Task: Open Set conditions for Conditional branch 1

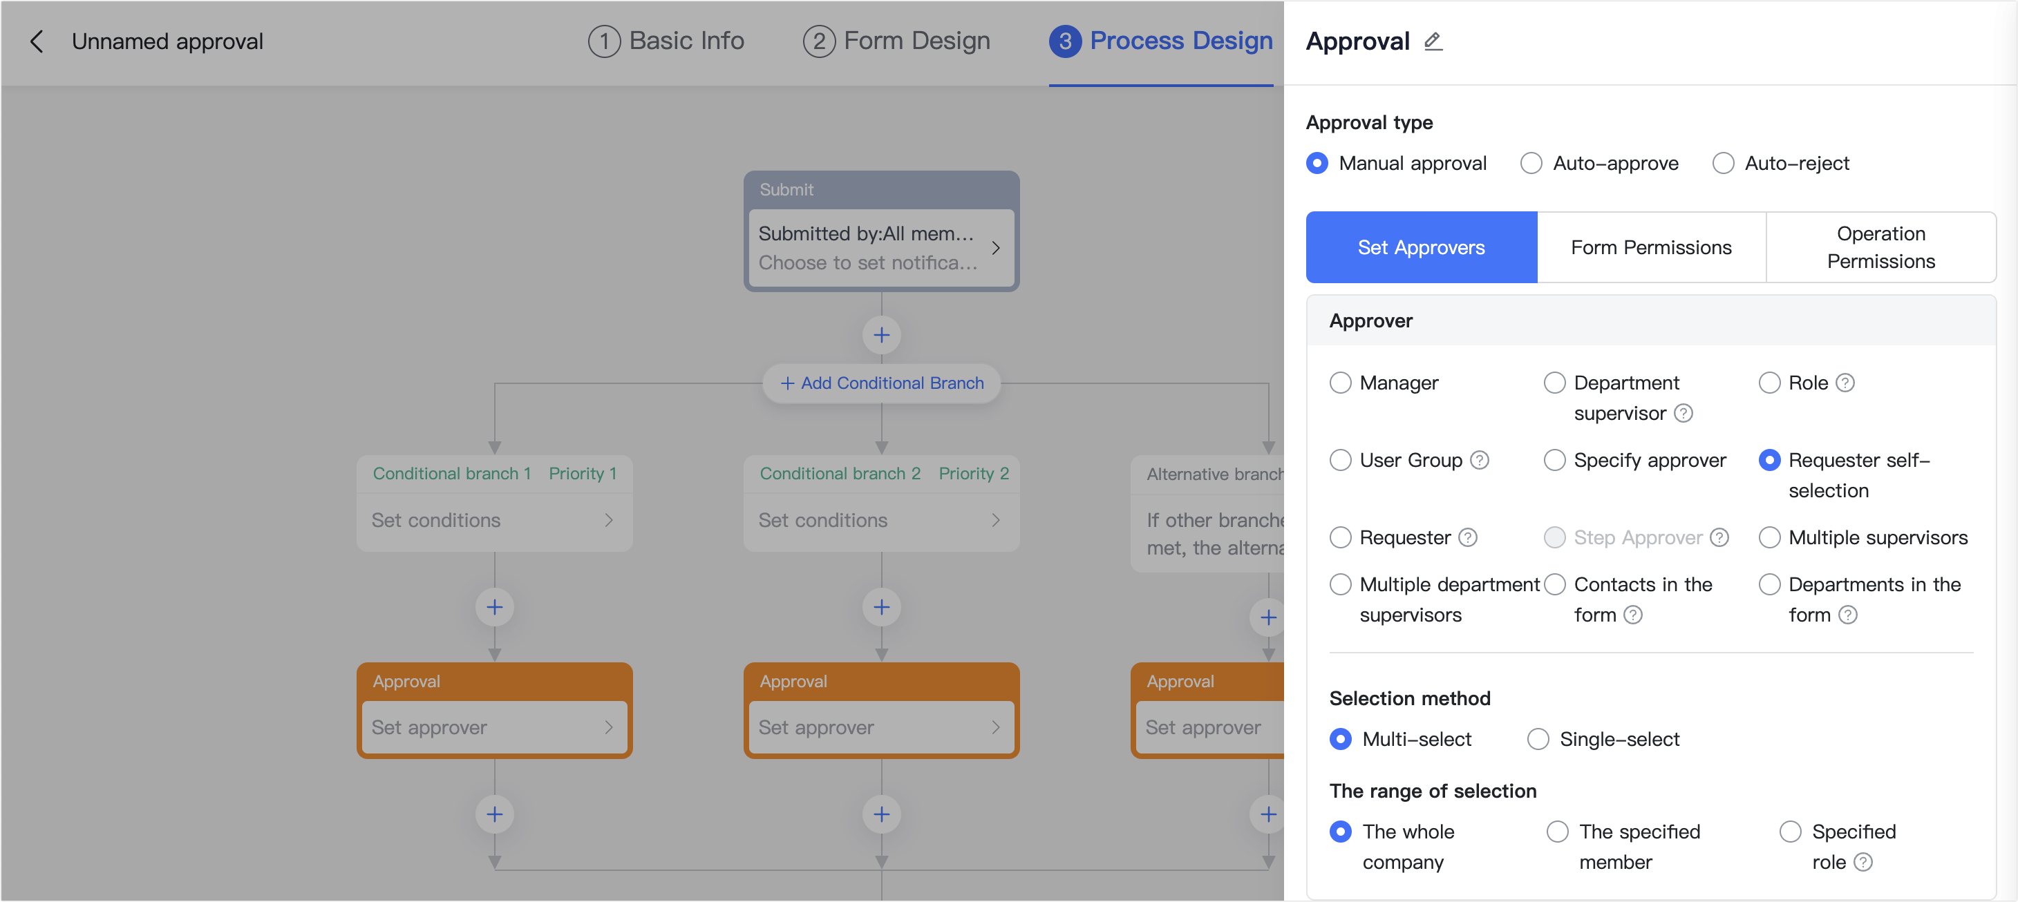Action: [x=493, y=519]
